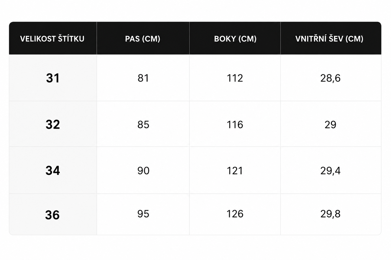
Task: Click hips value 126 cell
Action: pyautogui.click(x=235, y=214)
